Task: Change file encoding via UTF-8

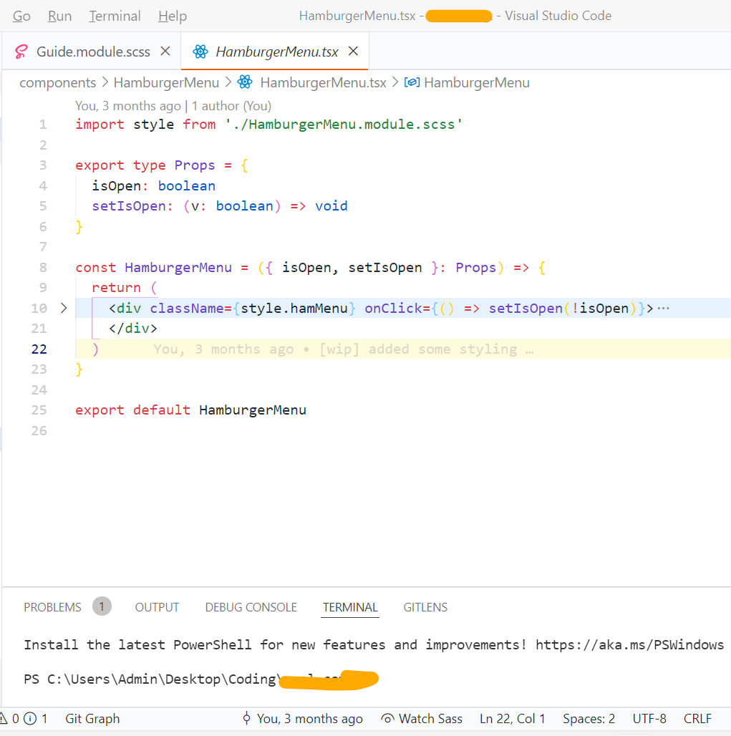Action: pyautogui.click(x=649, y=719)
